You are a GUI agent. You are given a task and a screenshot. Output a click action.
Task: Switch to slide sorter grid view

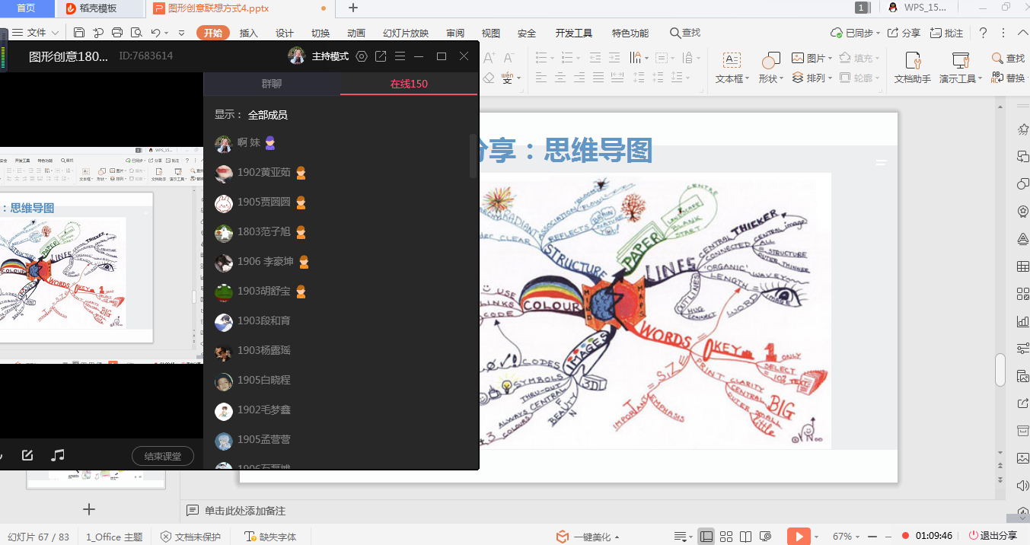[726, 537]
